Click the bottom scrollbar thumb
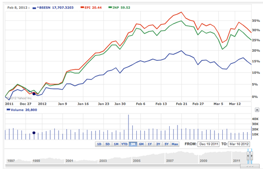The height and width of the screenshot is (169, 263). [x=250, y=166]
